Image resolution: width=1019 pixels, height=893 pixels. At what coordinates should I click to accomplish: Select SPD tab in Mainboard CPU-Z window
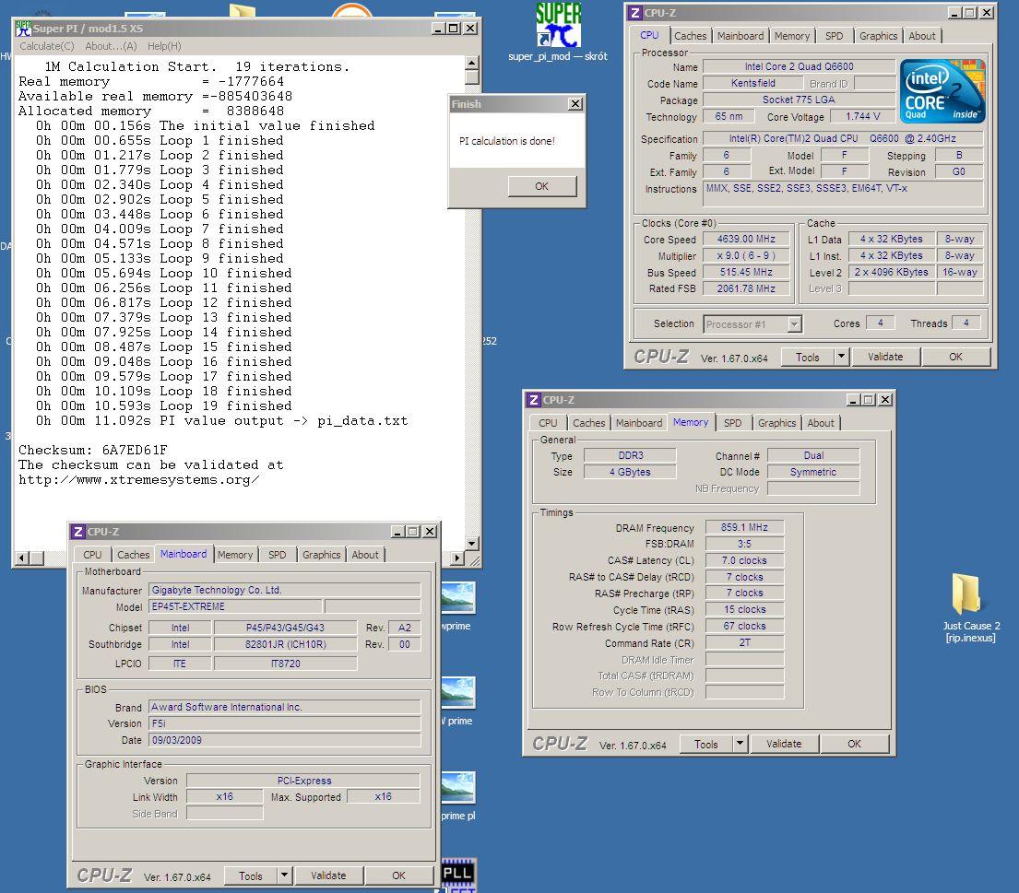277,555
